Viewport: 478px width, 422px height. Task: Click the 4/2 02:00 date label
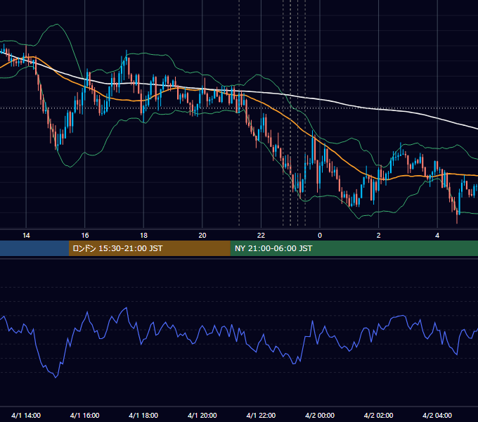pos(378,415)
